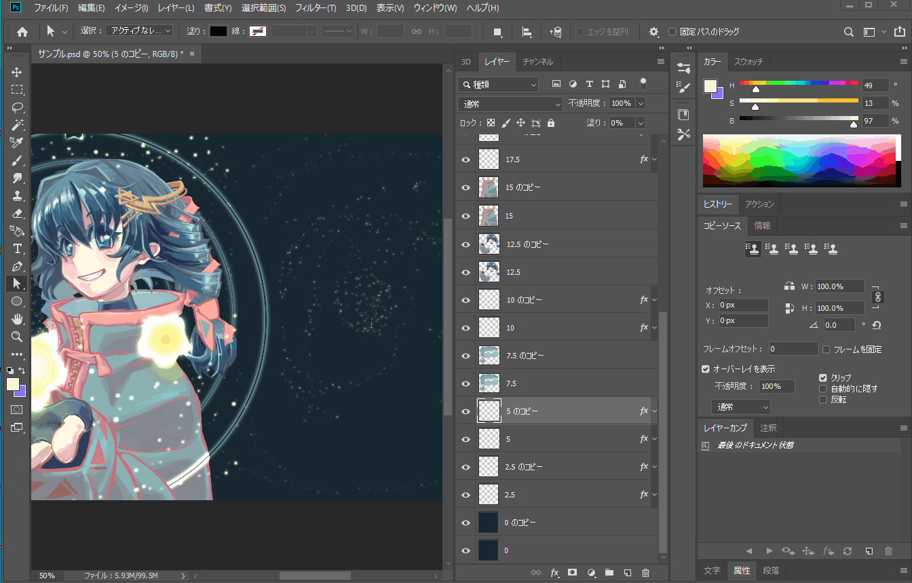
Task: Open the layer blend mode 通常 dropdown
Action: click(510, 104)
